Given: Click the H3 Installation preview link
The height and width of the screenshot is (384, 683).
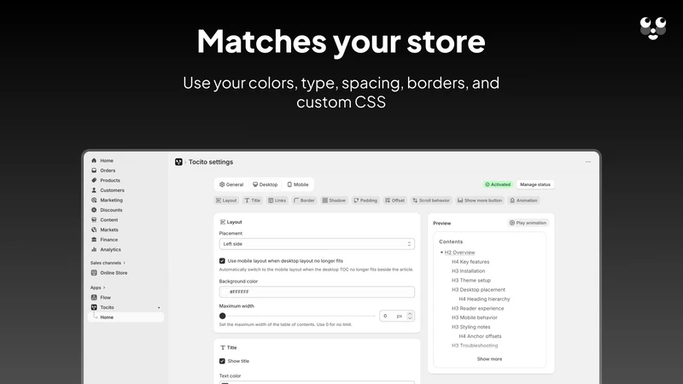Looking at the screenshot, I should [x=468, y=271].
